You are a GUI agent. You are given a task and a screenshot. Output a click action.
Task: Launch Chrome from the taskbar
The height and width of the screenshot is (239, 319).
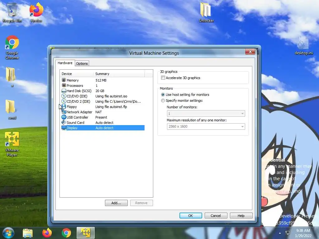[x=66, y=233]
